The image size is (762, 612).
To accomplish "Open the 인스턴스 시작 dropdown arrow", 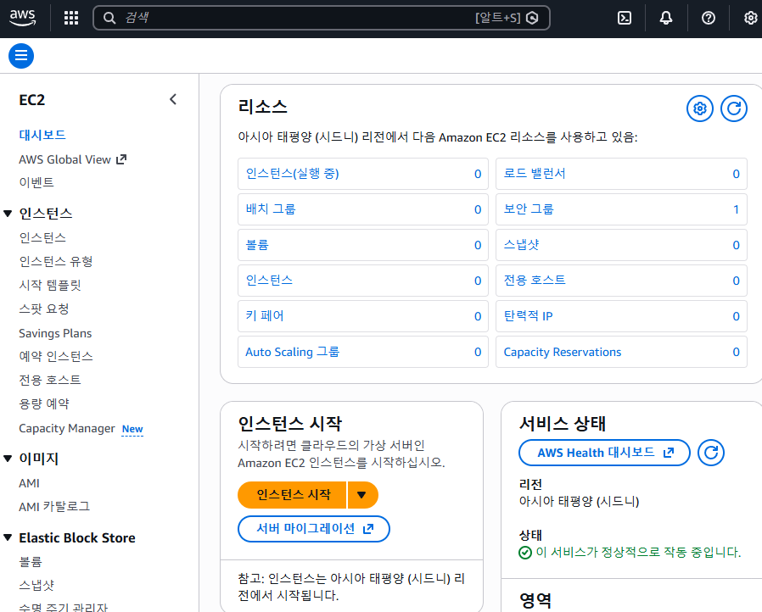I will pos(362,495).
